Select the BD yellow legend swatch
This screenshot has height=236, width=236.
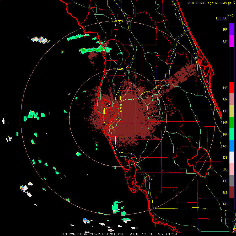pyautogui.click(x=232, y=111)
